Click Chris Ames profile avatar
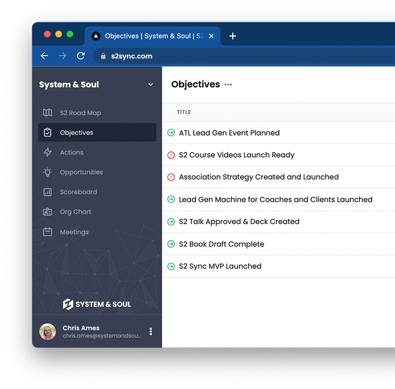Viewport: 395px width, 389px height. [x=47, y=331]
